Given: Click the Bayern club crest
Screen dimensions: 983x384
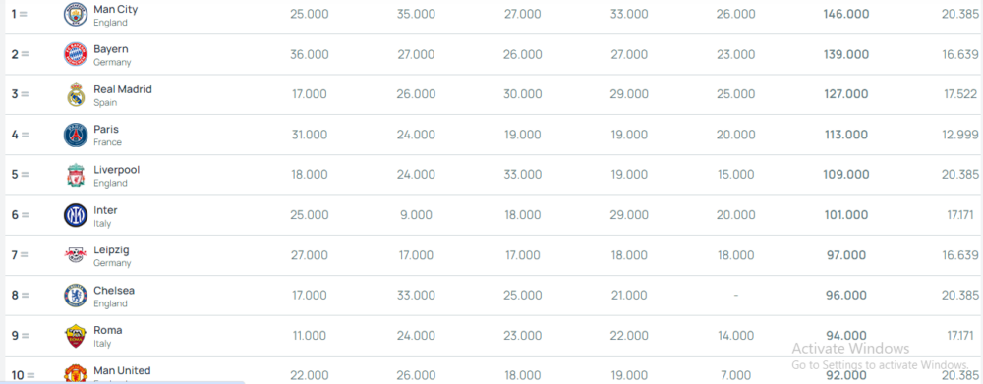Looking at the screenshot, I should pos(76,54).
